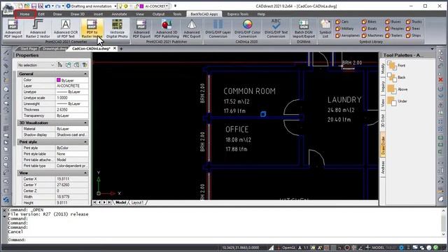Start DWG/DXF Color Conversion
The width and height of the screenshot is (448, 252).
(x=247, y=29)
